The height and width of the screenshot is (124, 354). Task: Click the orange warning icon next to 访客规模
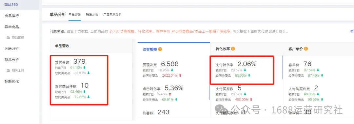pyautogui.click(x=160, y=49)
